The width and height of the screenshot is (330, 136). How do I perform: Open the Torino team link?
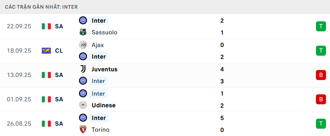100,130
